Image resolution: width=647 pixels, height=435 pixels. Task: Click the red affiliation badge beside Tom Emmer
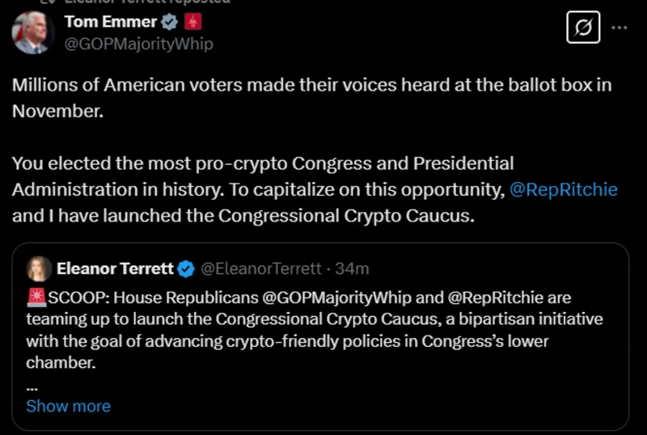(192, 21)
